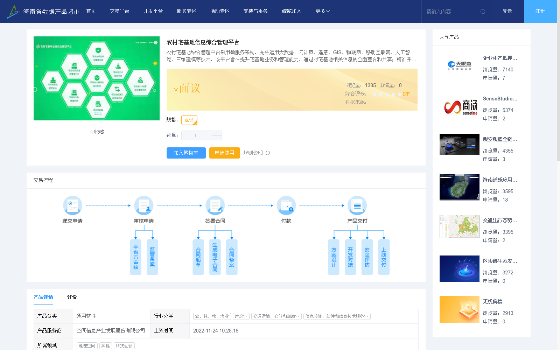
Task: Click the 方案设计 sub-step box
Action: click(334, 257)
